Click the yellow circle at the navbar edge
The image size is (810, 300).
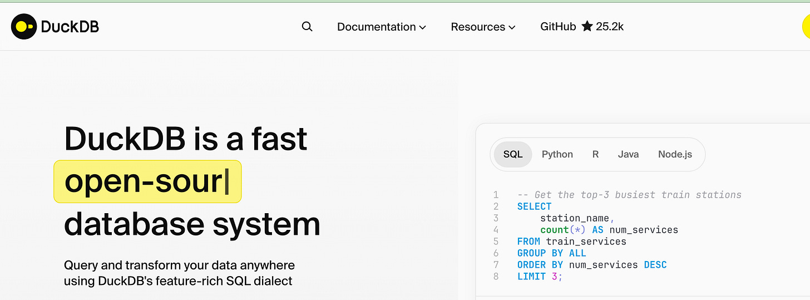806,27
